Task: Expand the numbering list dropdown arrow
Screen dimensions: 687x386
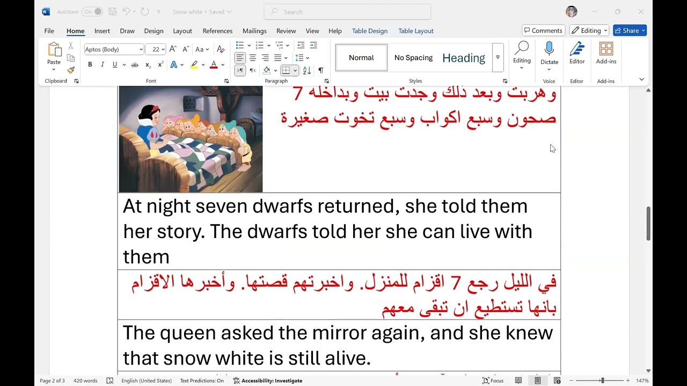Action: tap(268, 45)
